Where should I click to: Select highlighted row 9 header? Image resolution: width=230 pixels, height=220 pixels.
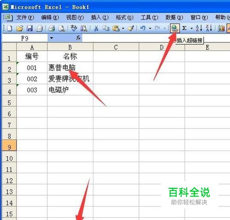[x=9, y=145]
